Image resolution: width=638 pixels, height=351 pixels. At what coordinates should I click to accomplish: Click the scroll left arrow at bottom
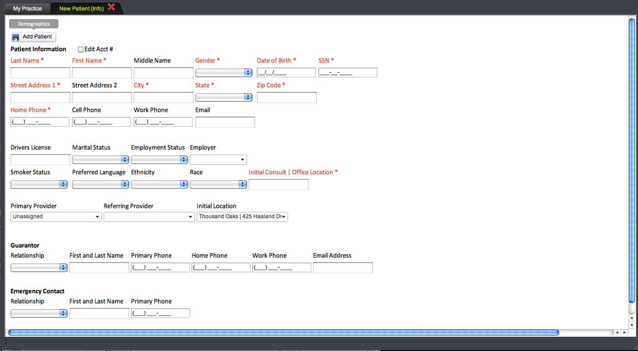pos(617,332)
